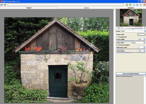146x104 pixels.
Task: Click the hint panel scrollbar
Action: click(x=145, y=90)
